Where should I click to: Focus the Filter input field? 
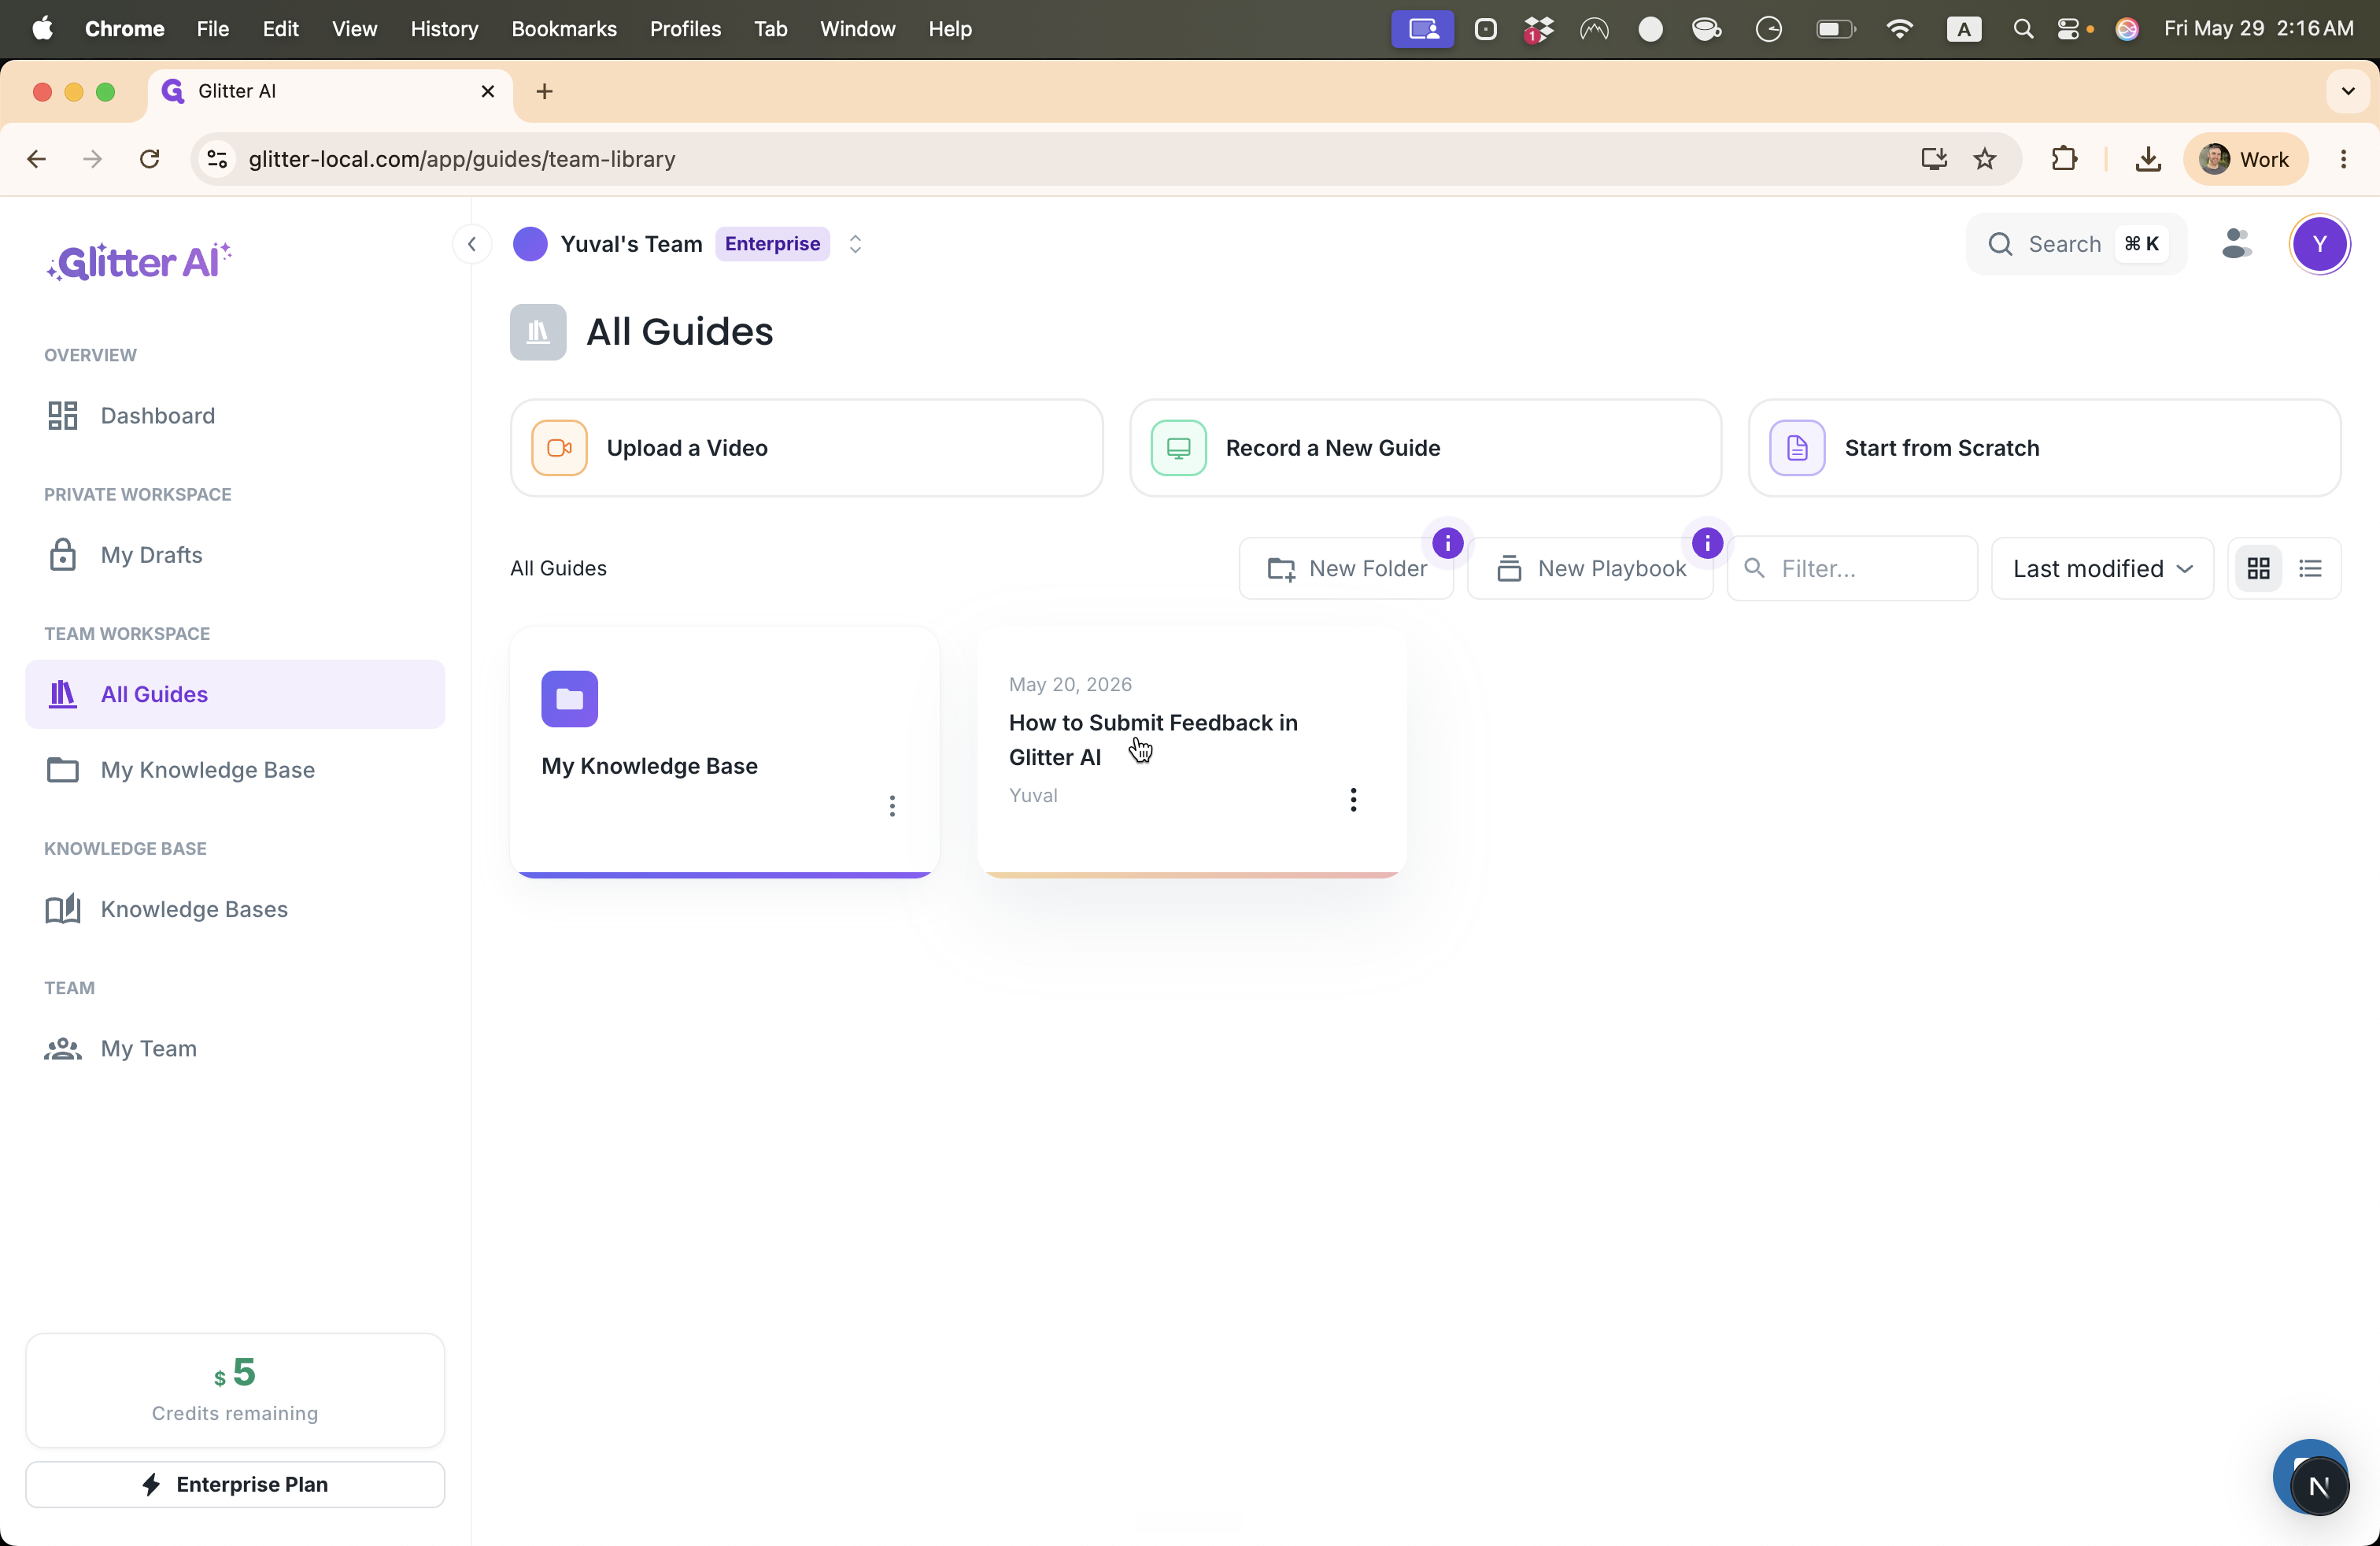[x=1852, y=569]
